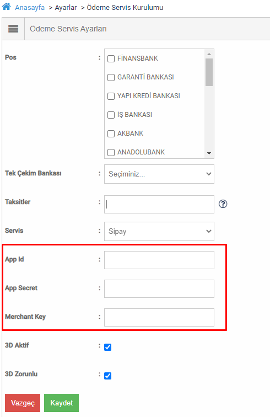Image resolution: width=270 pixels, height=417 pixels.
Task: Toggle the 3D Aktif checkbox
Action: 107,347
